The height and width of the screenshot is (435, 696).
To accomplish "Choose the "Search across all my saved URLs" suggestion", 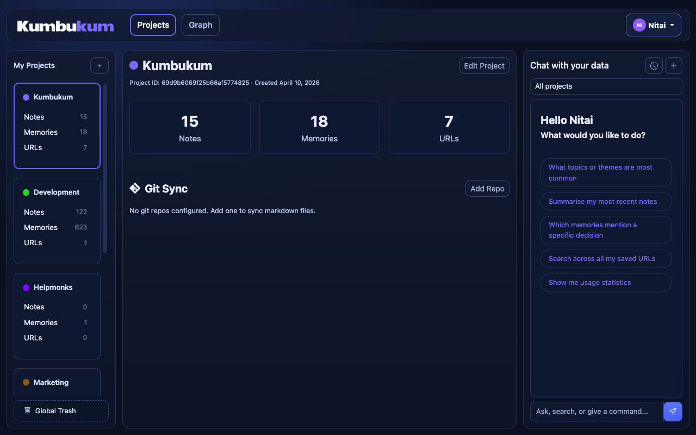I will coord(606,259).
